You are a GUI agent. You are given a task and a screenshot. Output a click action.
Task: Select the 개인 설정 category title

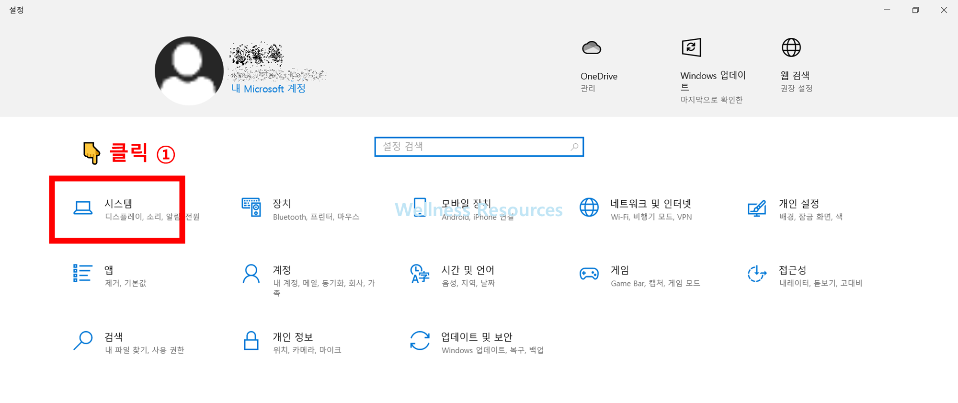click(799, 204)
